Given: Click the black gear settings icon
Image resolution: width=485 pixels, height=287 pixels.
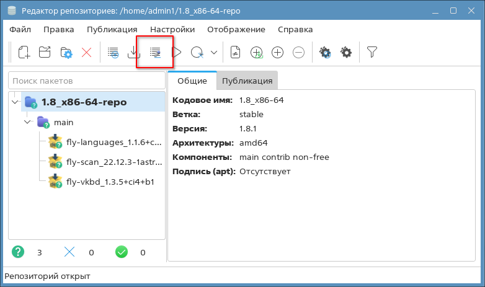Looking at the screenshot, I should coord(346,53).
